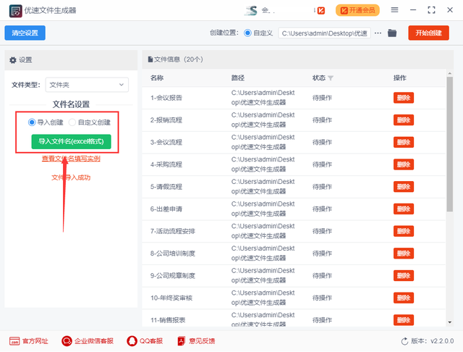Maximize the window with fullscreen icon
This screenshot has width=463, height=352.
(x=431, y=10)
